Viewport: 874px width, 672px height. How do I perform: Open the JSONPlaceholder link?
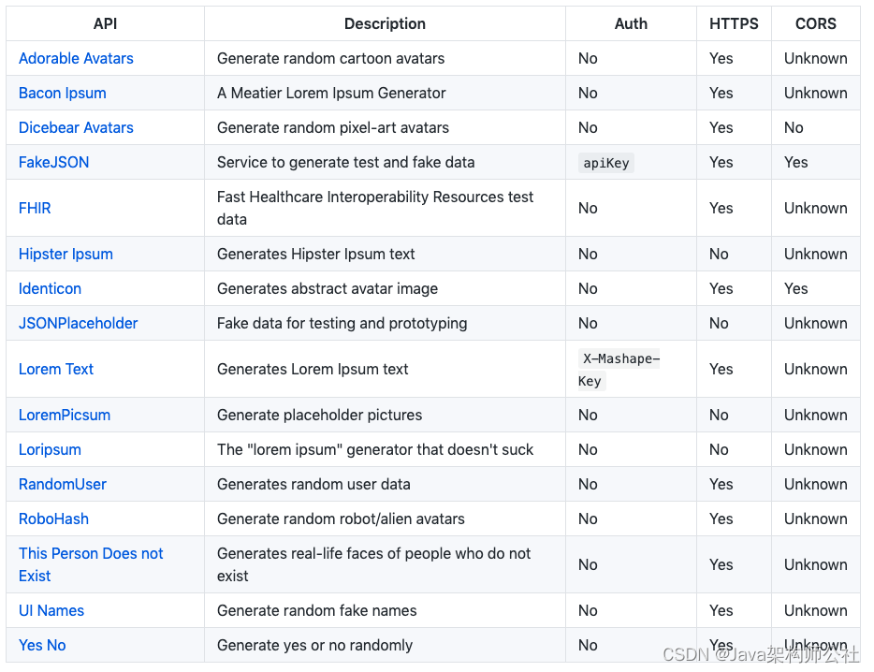pos(78,324)
